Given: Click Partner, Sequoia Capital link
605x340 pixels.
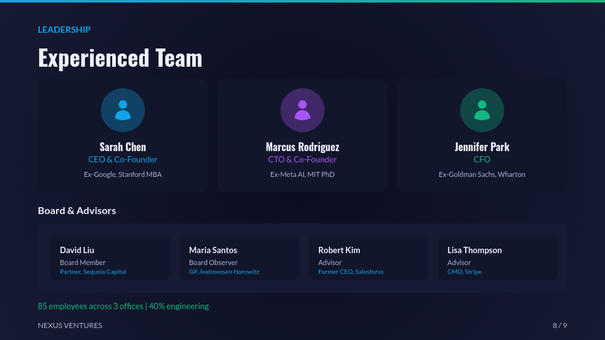Looking at the screenshot, I should pyautogui.click(x=93, y=272).
